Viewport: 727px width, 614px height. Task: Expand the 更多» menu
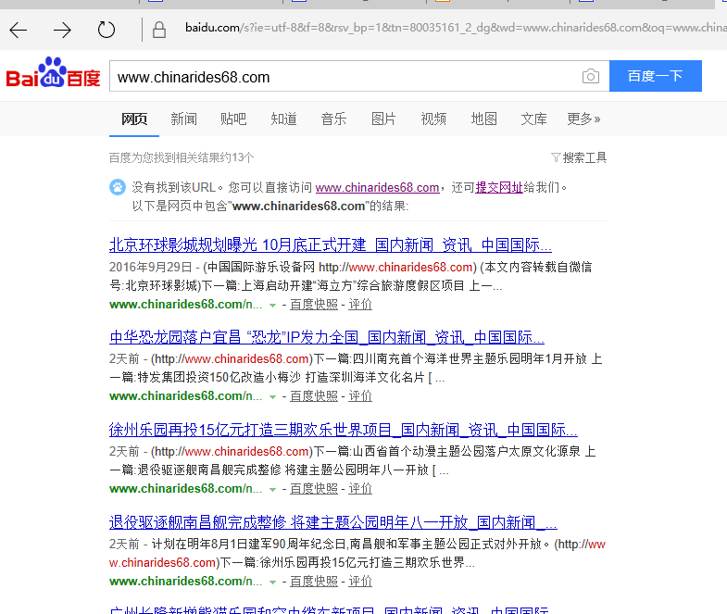coord(583,119)
